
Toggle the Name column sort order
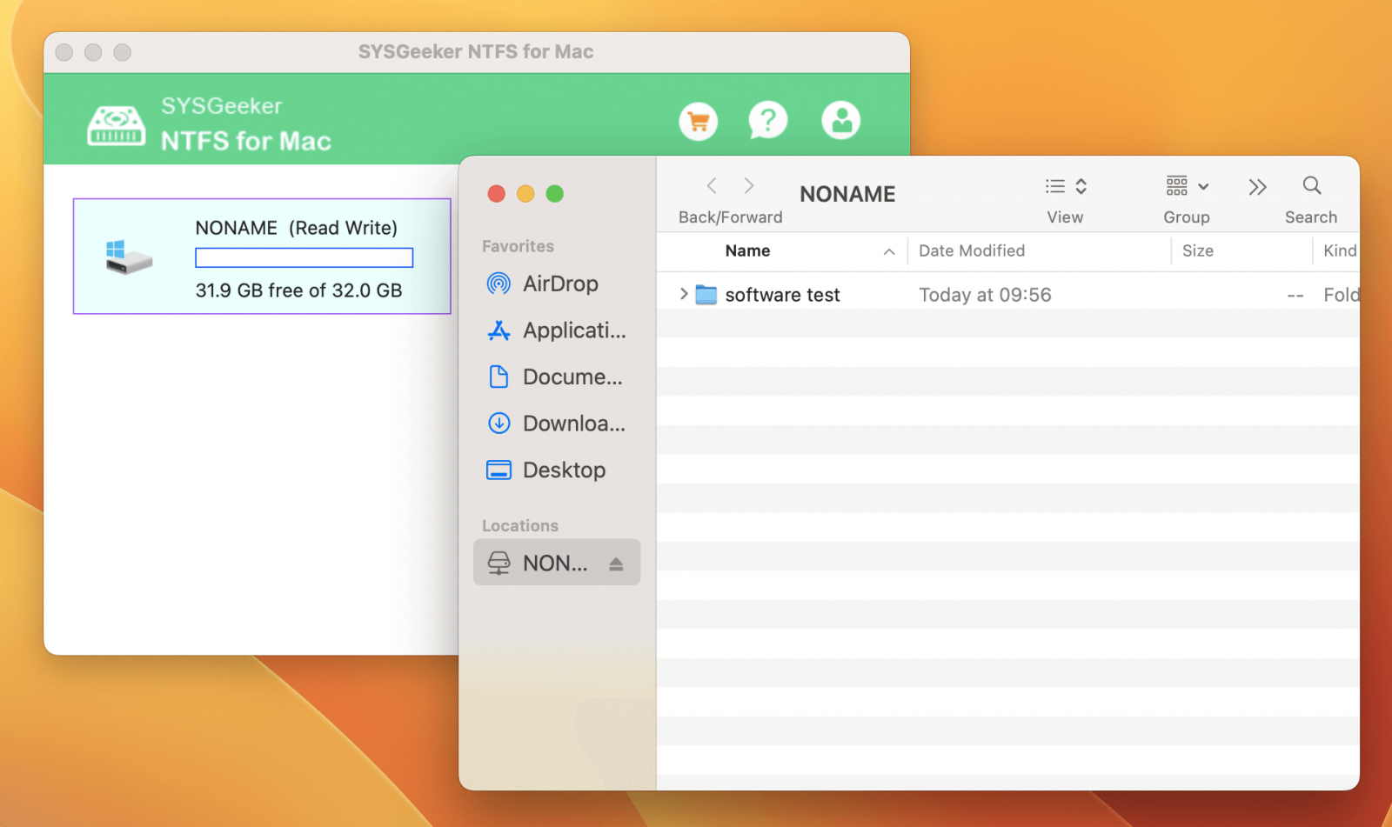coord(888,250)
